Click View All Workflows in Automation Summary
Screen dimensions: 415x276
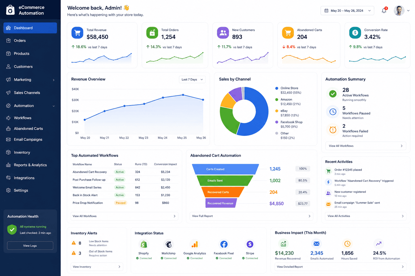(366, 146)
